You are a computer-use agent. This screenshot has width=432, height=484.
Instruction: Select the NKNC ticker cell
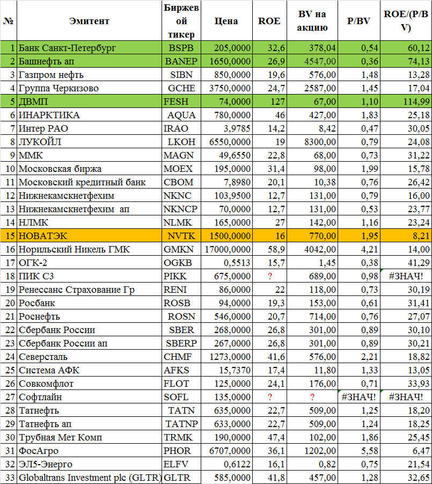tap(181, 196)
